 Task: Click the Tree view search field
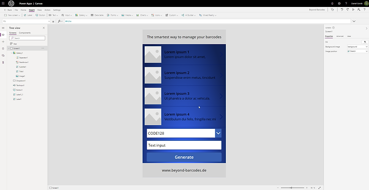click(27, 38)
